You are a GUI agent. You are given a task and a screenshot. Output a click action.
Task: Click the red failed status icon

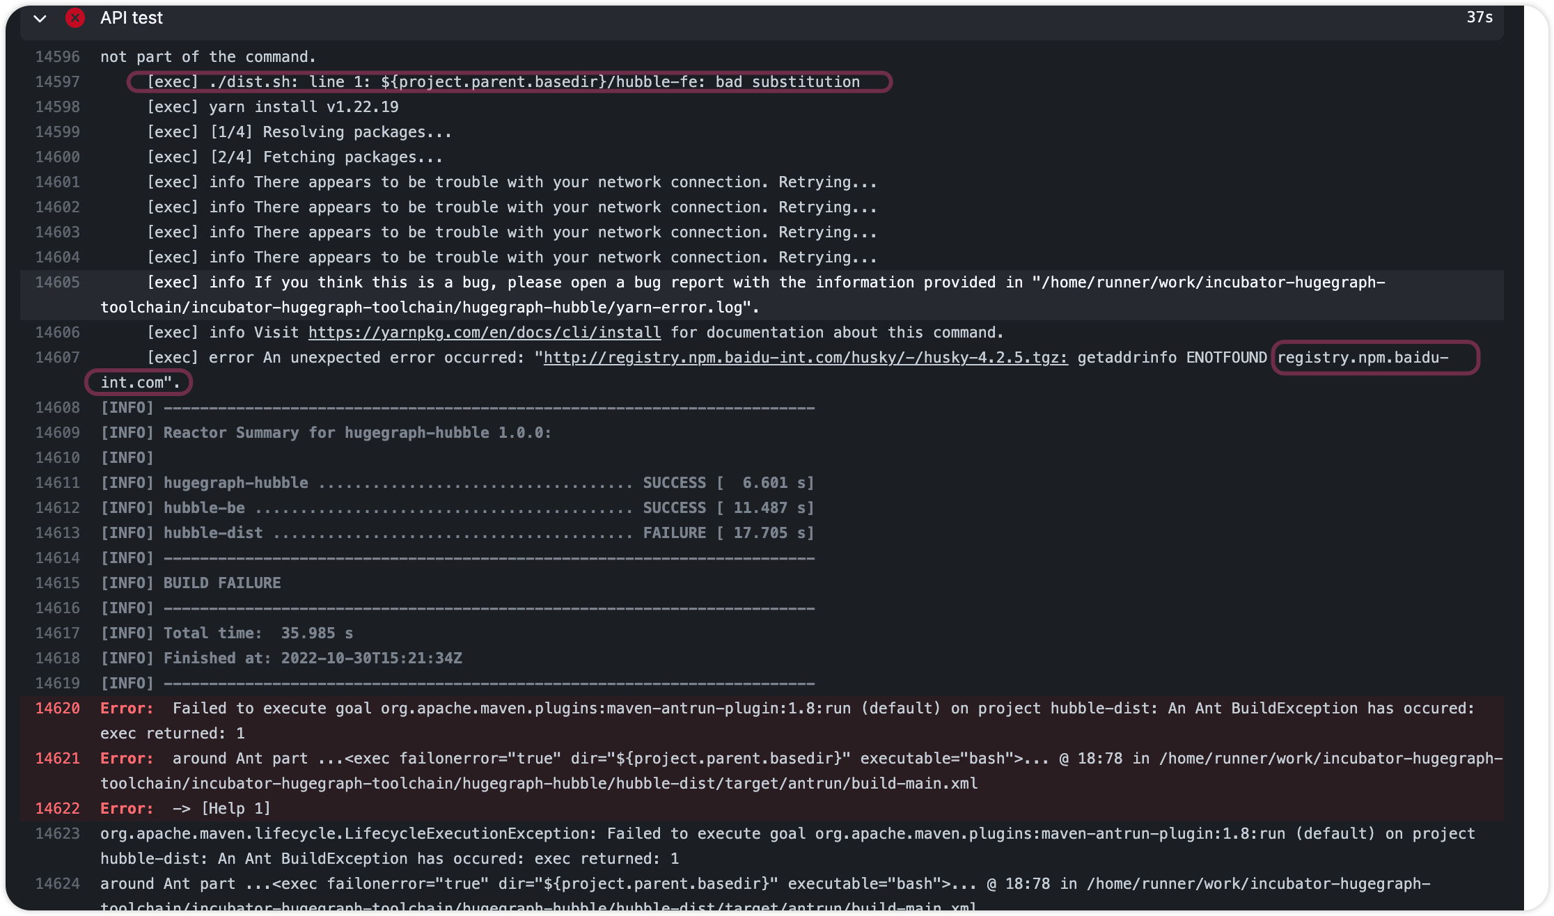pyautogui.click(x=74, y=18)
